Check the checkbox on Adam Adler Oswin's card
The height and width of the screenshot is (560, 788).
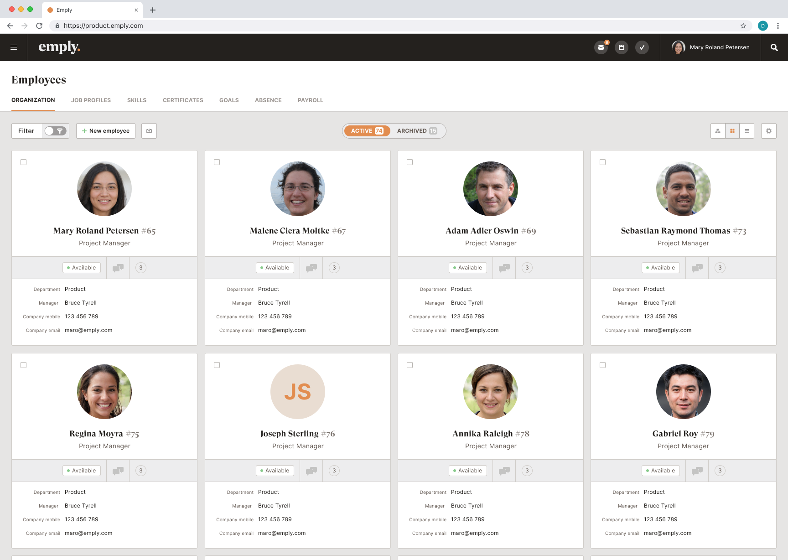tap(410, 162)
